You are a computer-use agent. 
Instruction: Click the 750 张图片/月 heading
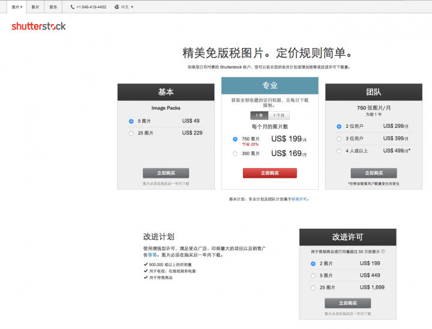click(x=374, y=108)
